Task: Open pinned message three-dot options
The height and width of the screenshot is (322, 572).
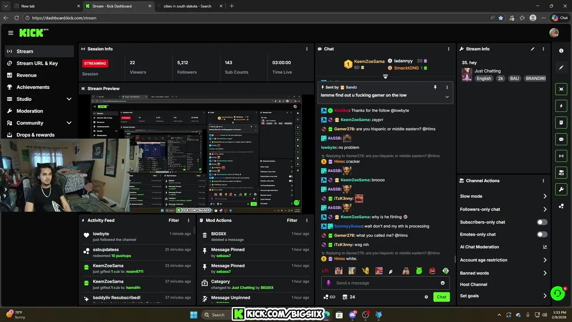Action: (x=447, y=87)
